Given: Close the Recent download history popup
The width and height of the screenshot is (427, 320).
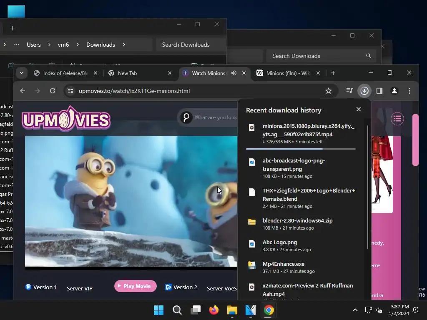Looking at the screenshot, I should (x=358, y=109).
